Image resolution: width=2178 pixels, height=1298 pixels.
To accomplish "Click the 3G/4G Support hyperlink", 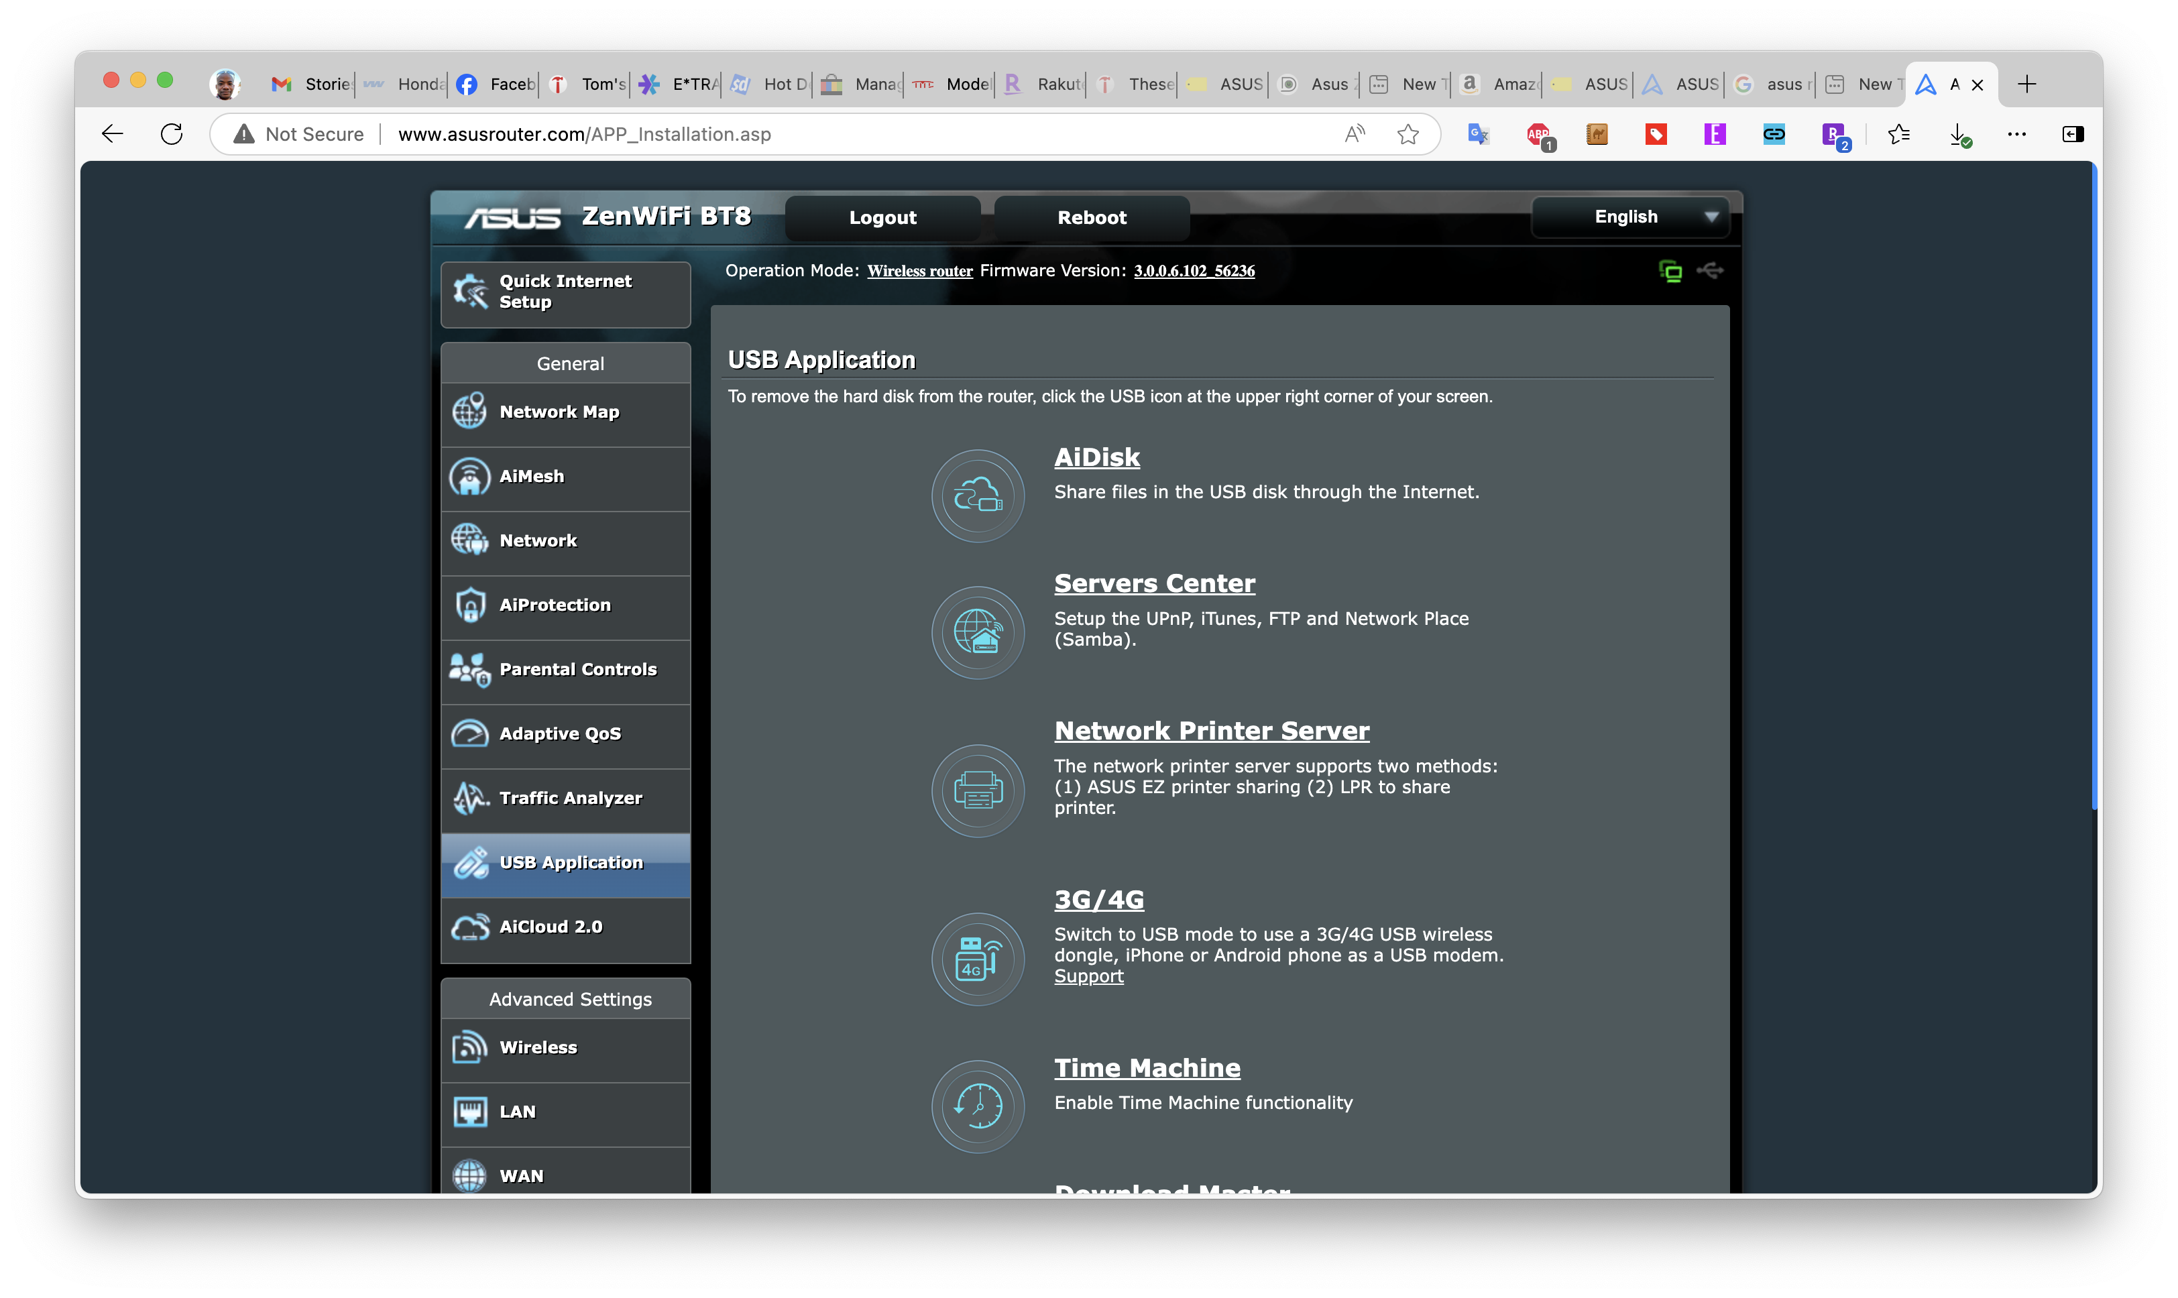I will point(1088,975).
